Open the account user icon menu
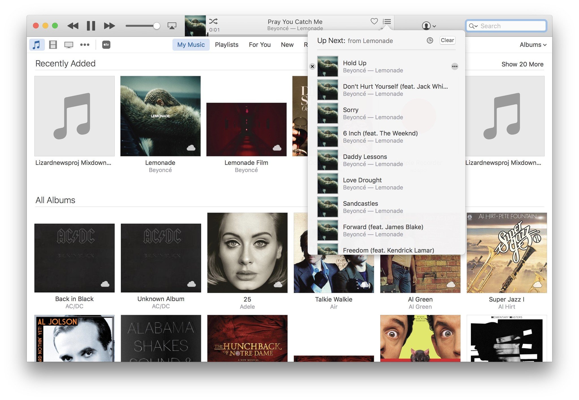Screen dimensions: 579x400 pyautogui.click(x=429, y=26)
